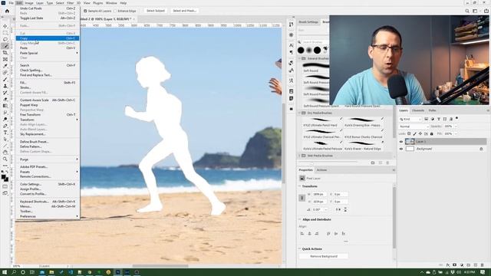Open the Kind filter dropdown in Layers
Image resolution: width=491 pixels, height=276 pixels.
coord(410,120)
